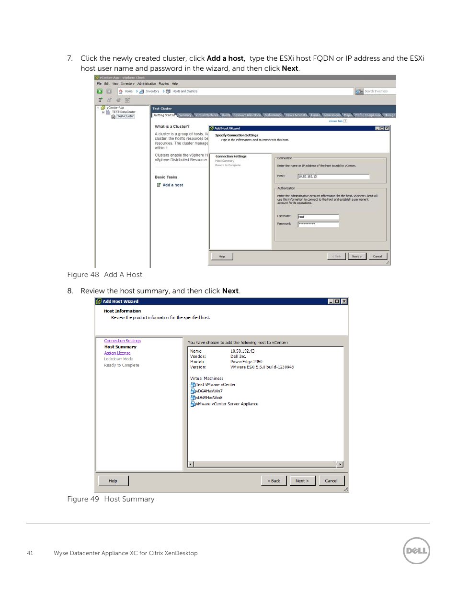Screen dimensions: 457x591
Task: Click the first icon in the vSphere toolbar
Action: click(101, 100)
